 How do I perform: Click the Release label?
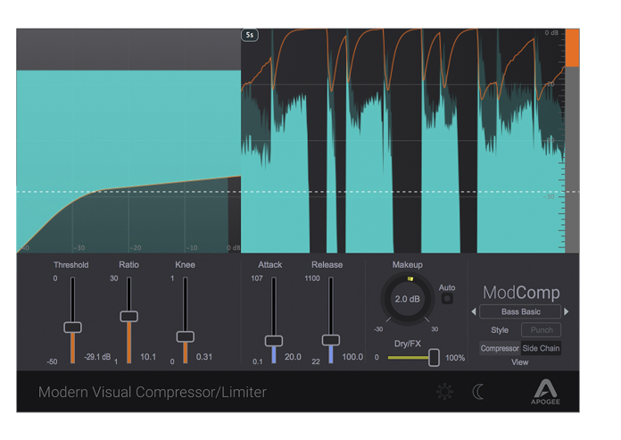click(x=327, y=265)
